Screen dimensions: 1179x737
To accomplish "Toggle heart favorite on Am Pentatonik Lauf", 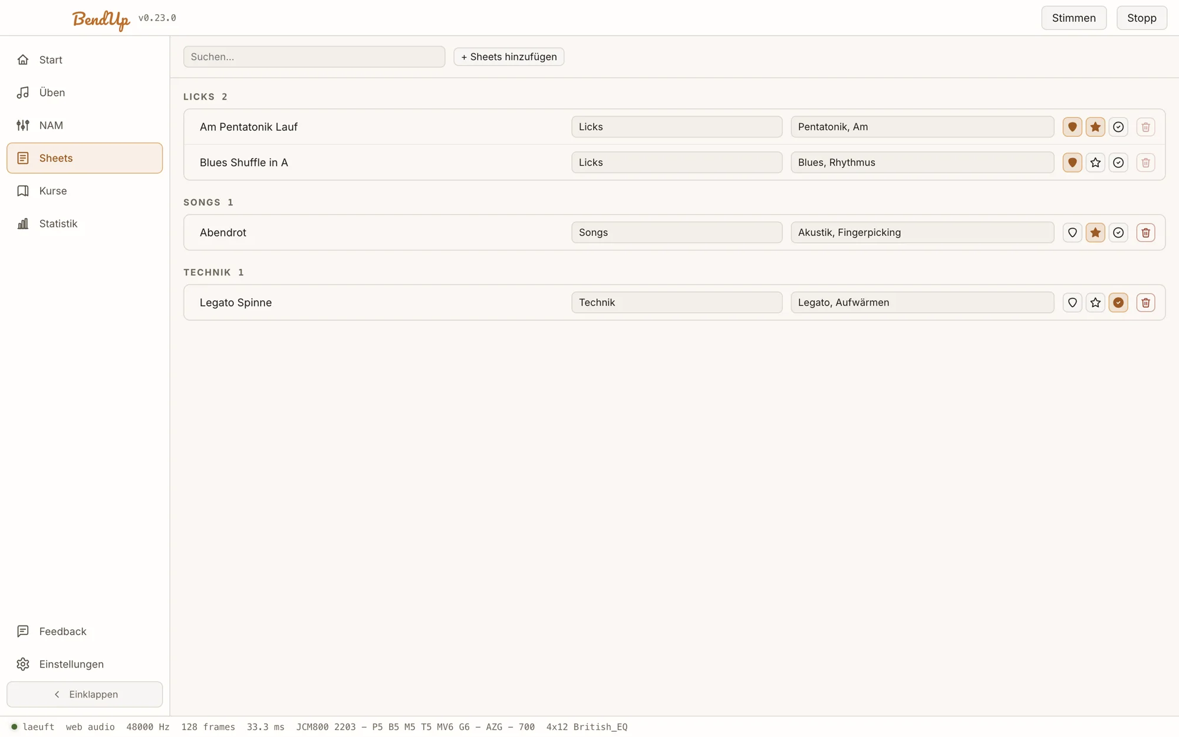I will coord(1072,127).
